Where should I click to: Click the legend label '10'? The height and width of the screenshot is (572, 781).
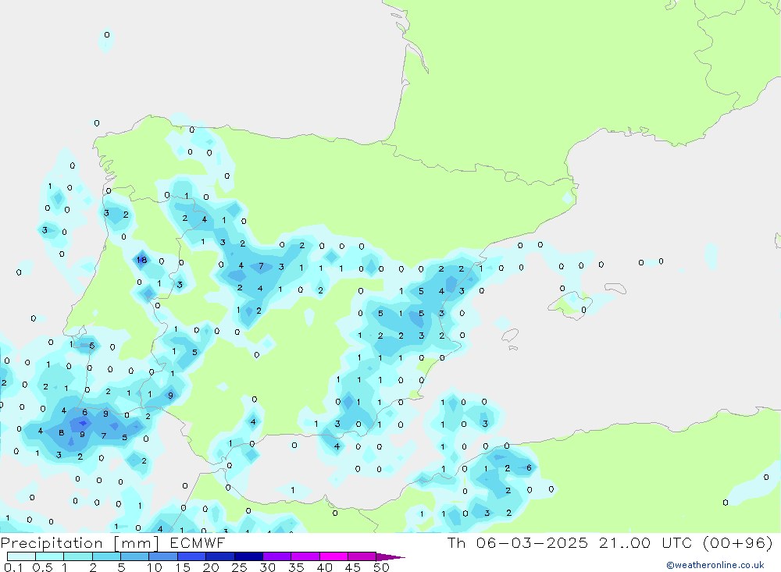155,567
